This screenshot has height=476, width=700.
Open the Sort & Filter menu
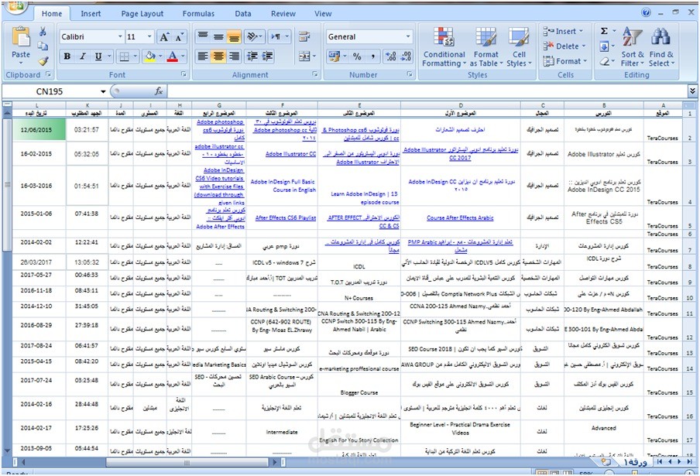[x=632, y=47]
